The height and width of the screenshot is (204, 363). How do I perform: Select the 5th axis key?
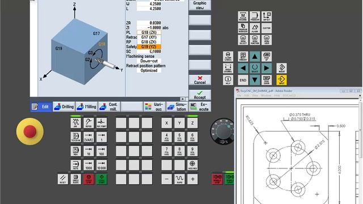pyautogui.click(x=179, y=137)
